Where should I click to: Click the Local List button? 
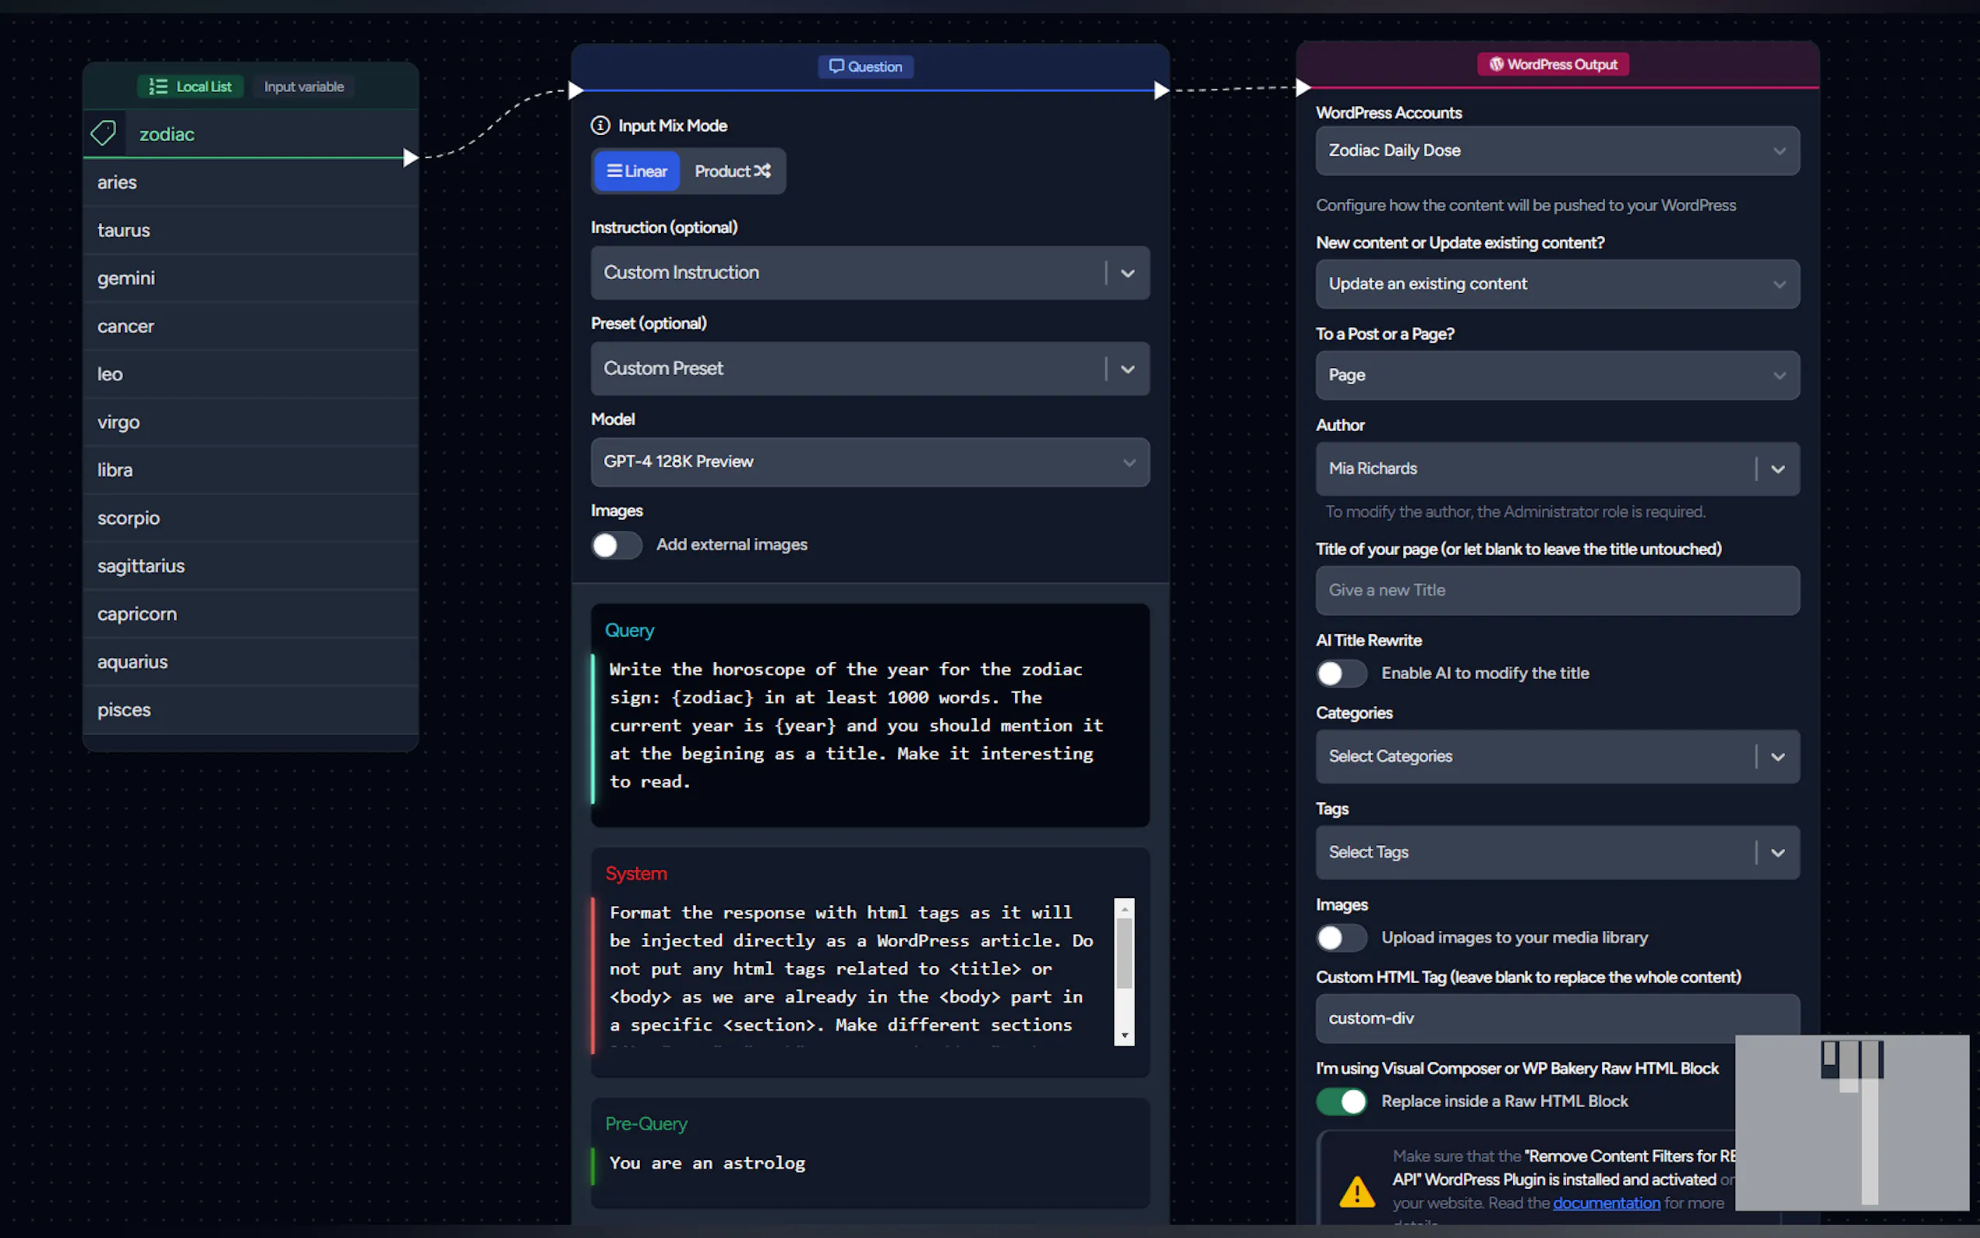point(191,87)
